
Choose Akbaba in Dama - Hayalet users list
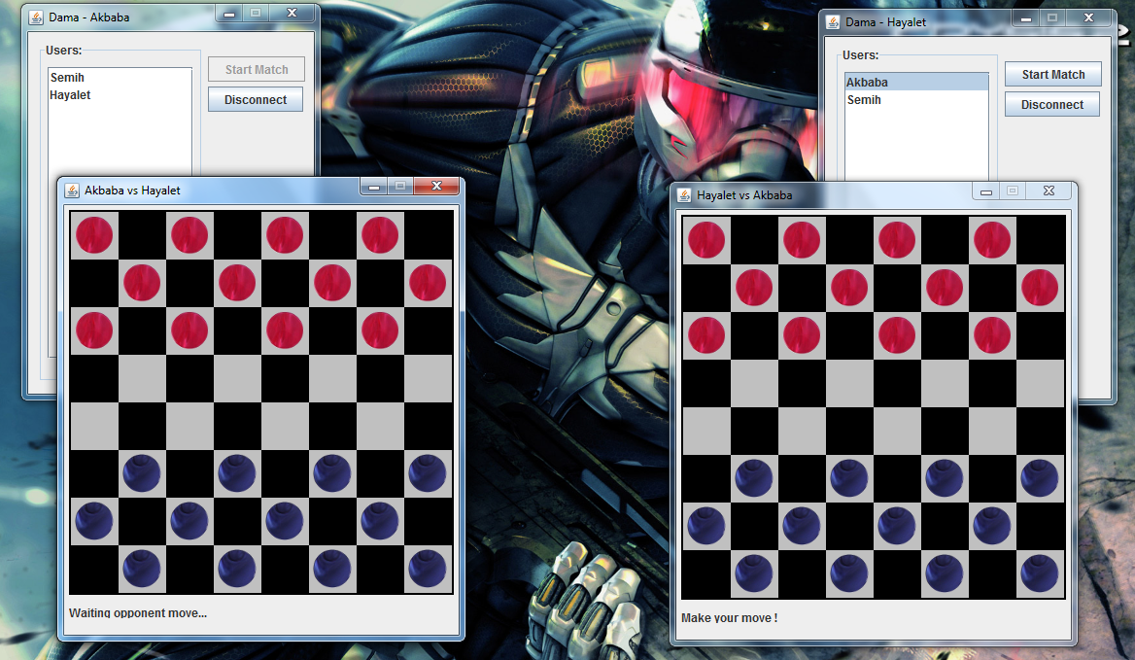tap(867, 83)
